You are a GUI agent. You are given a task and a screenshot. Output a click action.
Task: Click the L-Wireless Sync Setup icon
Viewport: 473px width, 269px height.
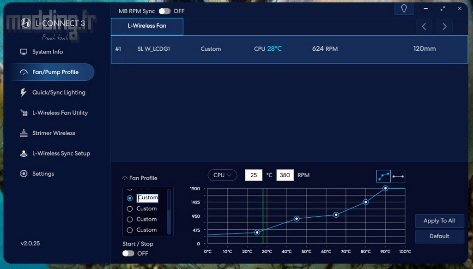[24, 153]
